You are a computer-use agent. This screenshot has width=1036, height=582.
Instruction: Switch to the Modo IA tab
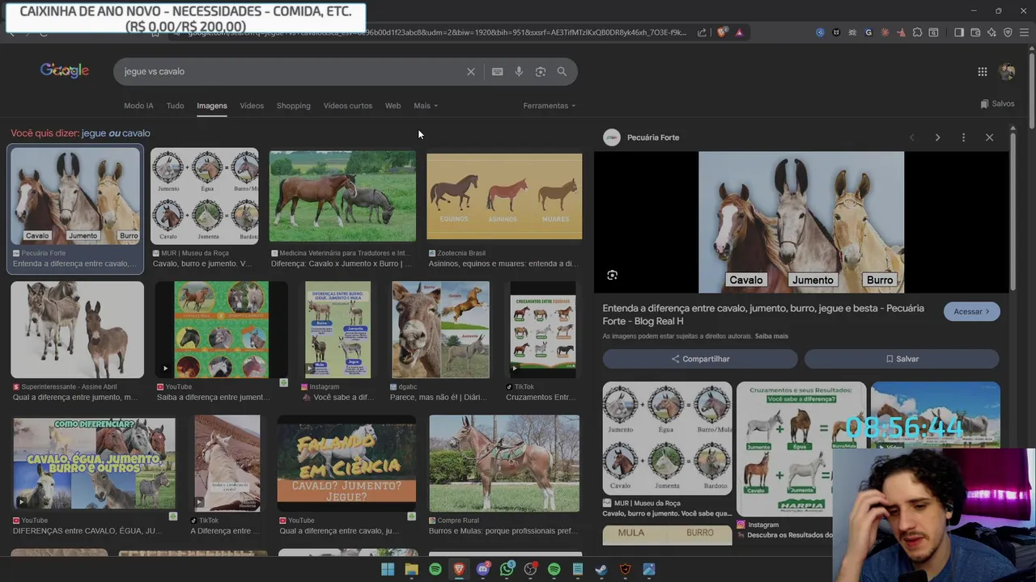138,105
